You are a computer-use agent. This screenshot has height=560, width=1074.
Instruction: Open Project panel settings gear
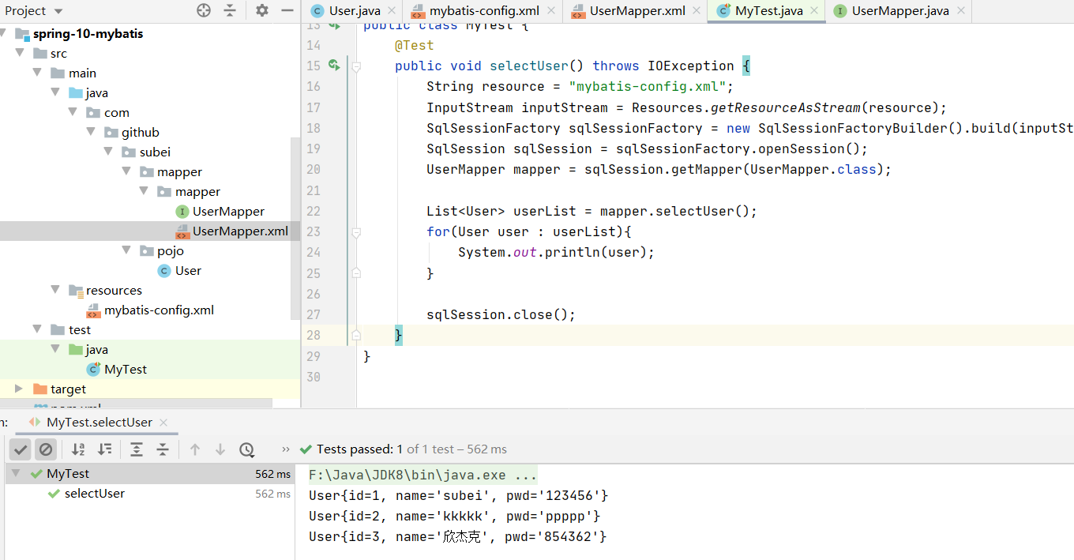[x=262, y=10]
